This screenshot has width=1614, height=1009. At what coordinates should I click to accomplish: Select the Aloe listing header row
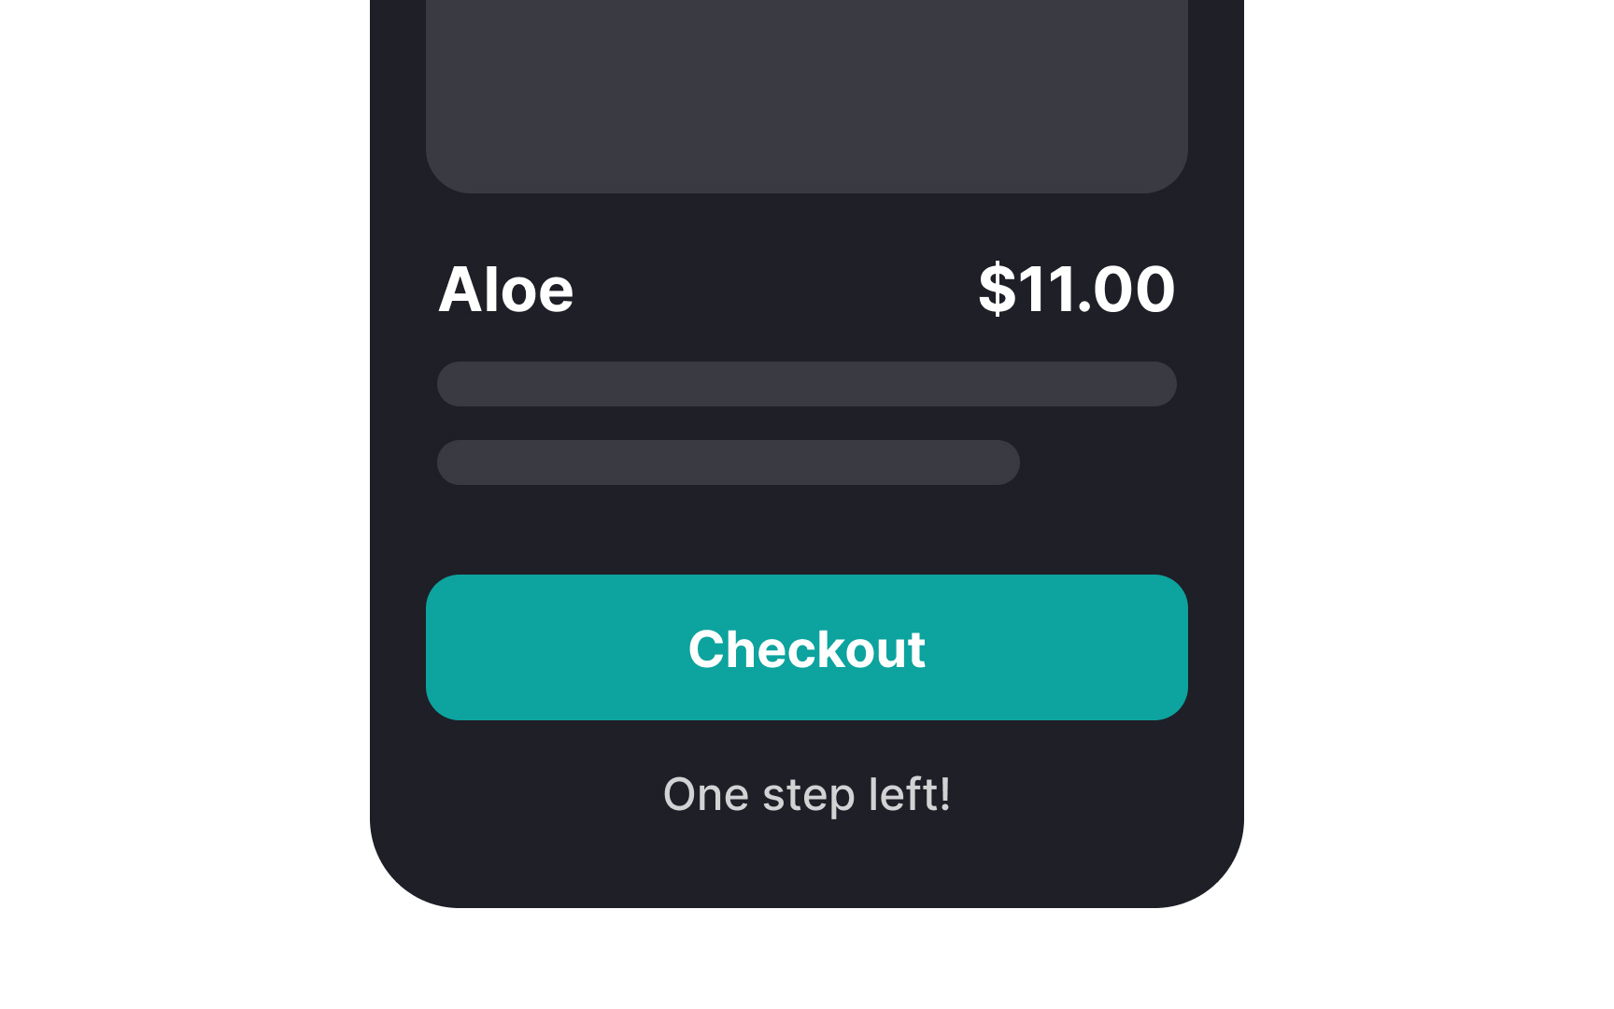point(806,290)
